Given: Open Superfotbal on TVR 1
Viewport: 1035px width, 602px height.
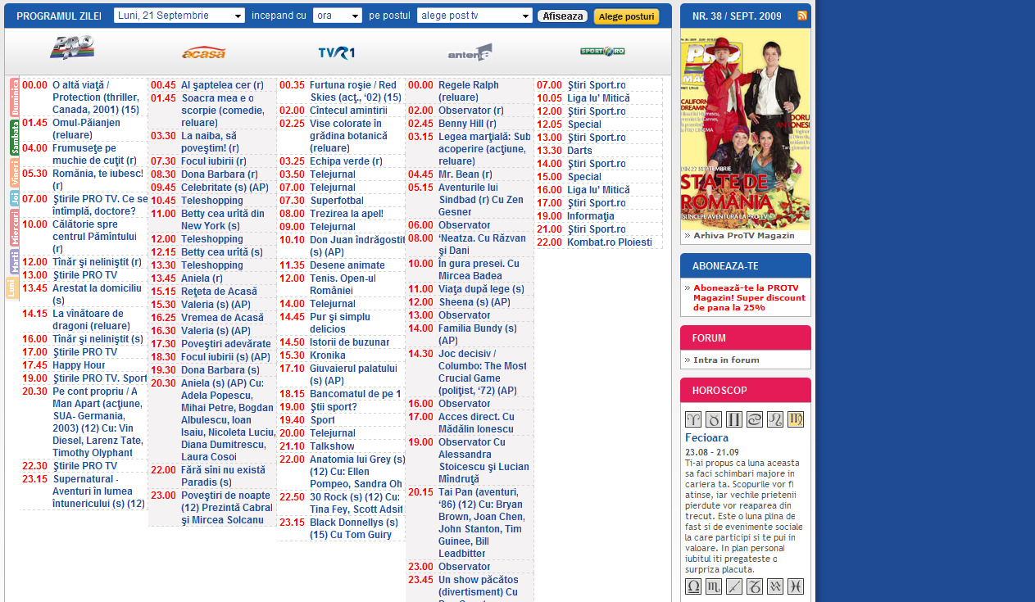Looking at the screenshot, I should (337, 201).
